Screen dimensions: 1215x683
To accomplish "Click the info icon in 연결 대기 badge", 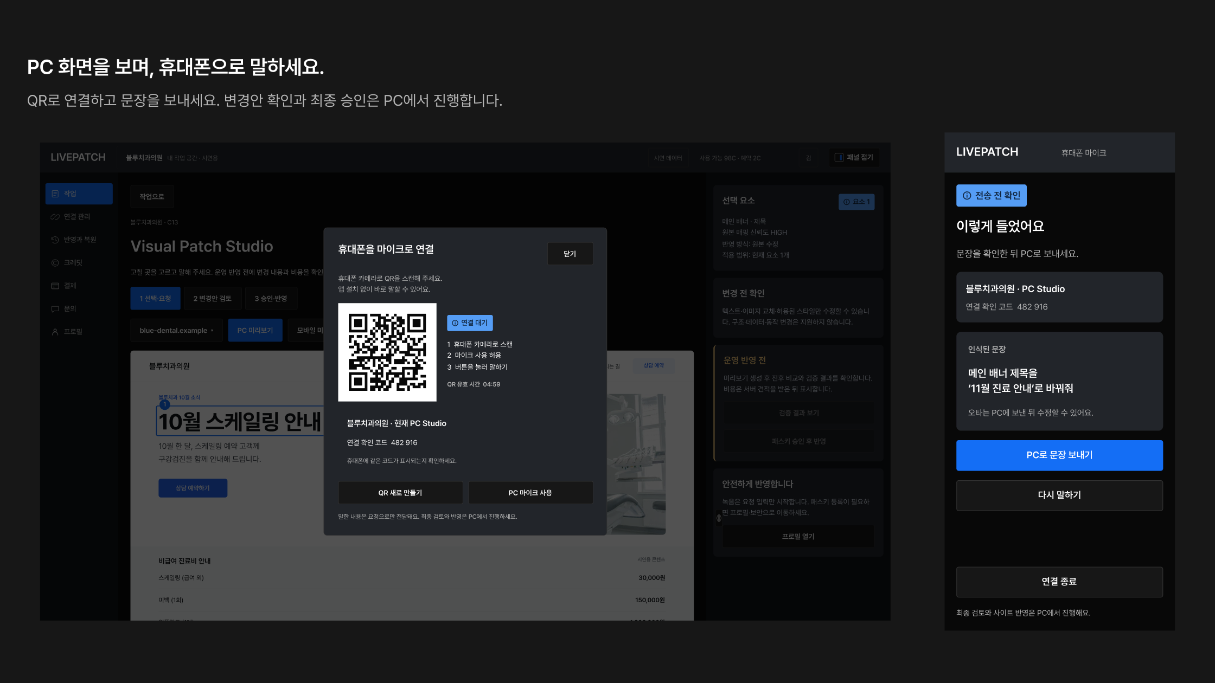I will tap(455, 323).
